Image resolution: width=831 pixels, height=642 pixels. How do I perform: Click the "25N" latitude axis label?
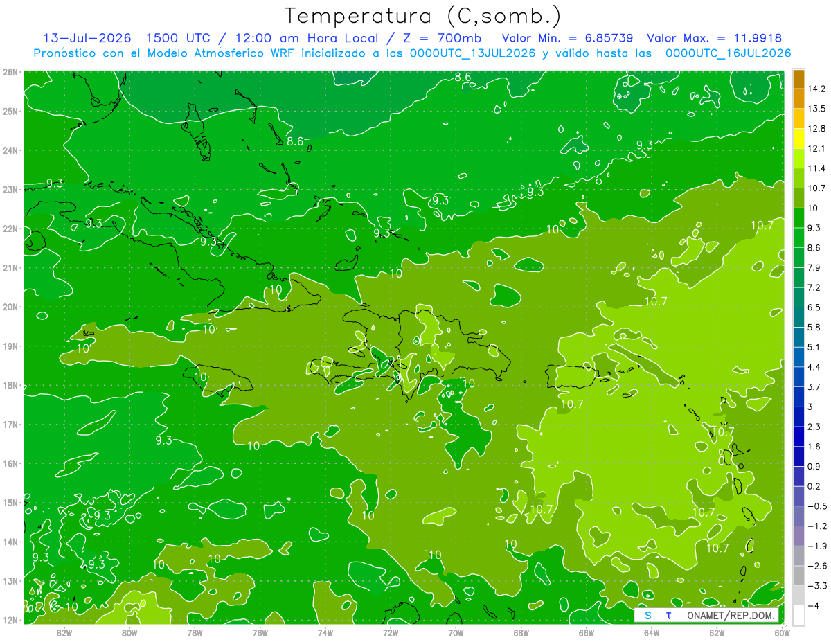10,111
